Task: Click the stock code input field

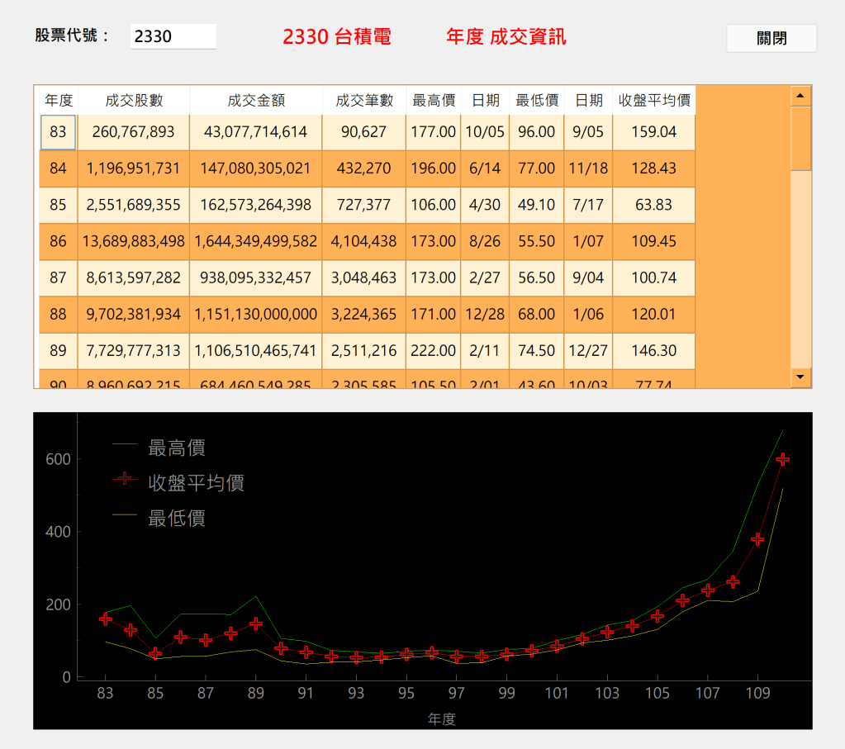Action: 173,36
